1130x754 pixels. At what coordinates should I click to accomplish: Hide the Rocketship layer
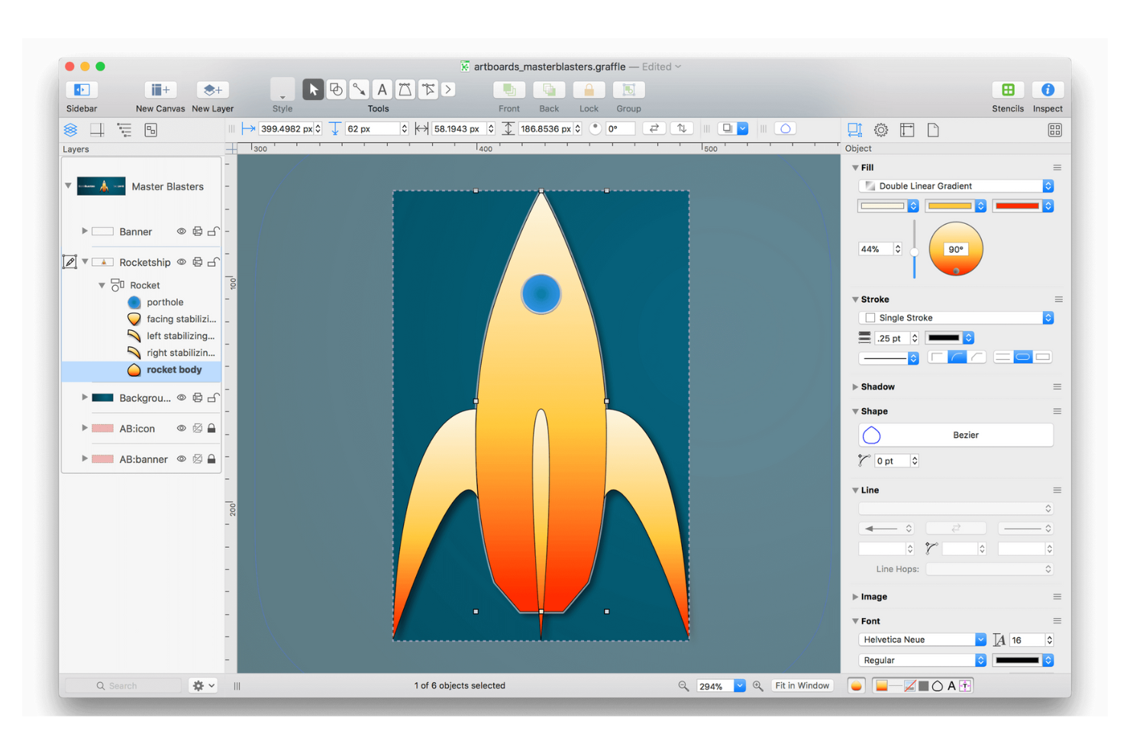coord(181,261)
